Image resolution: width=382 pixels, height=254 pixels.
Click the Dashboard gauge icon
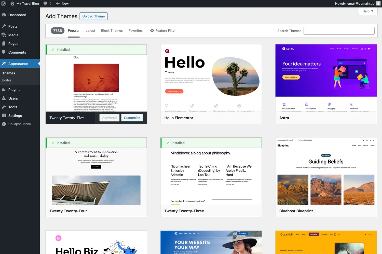[x=4, y=15]
